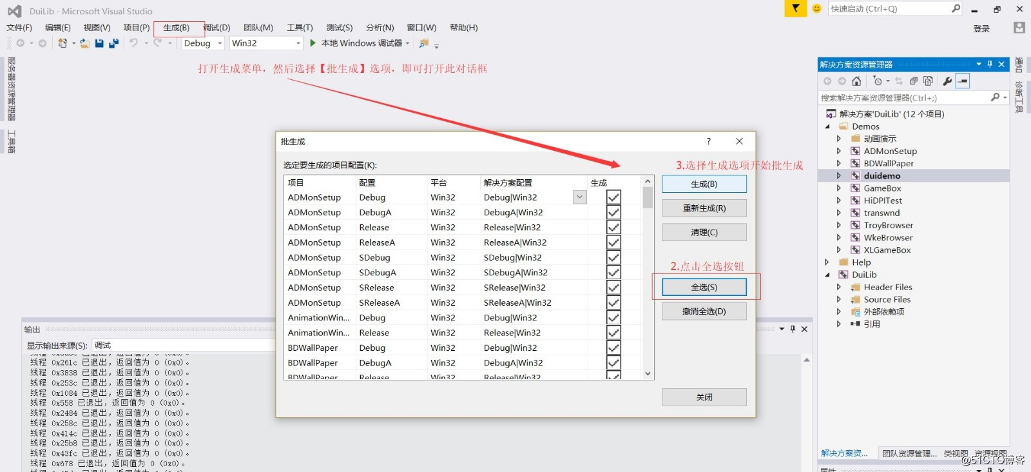Toggle build checkbox for BDWallPaper DebugA row
Image resolution: width=1031 pixels, height=472 pixels.
click(x=613, y=362)
